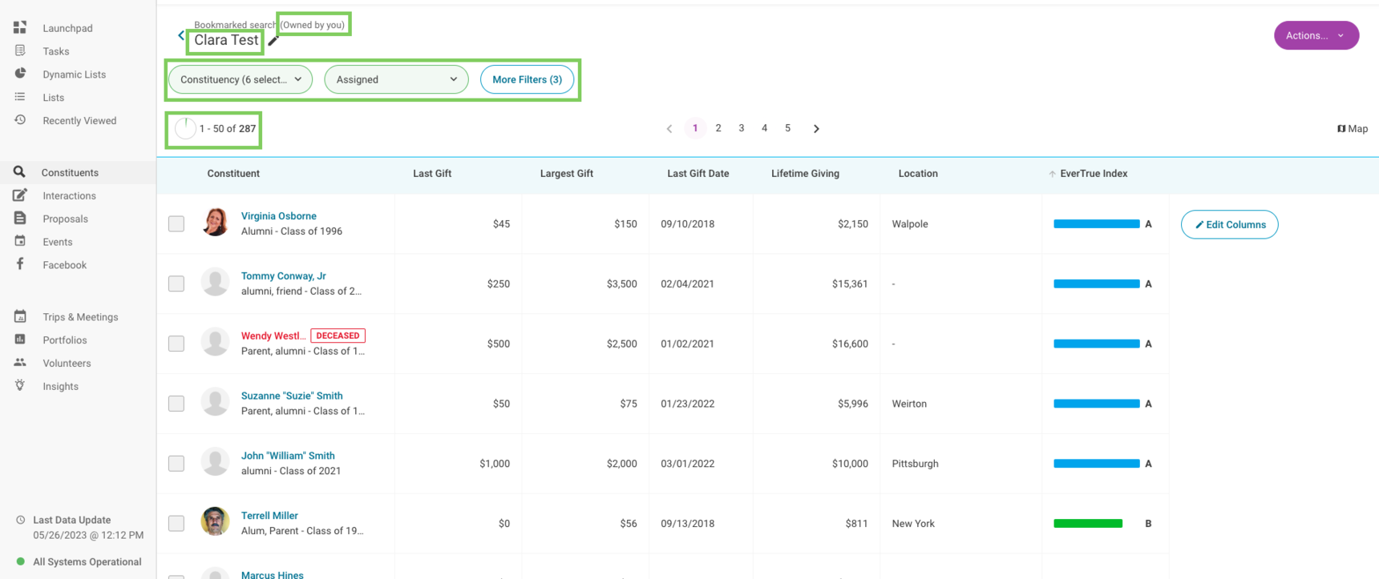The width and height of the screenshot is (1379, 579).
Task: Expand the Constituency filter dropdown
Action: [x=241, y=79]
